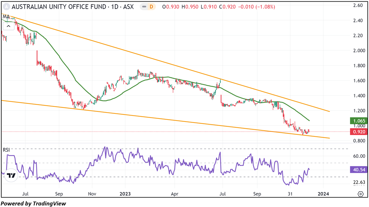Click the −0.010 (−1.08%) change value
This screenshot has height=207, width=369.
pos(257,7)
